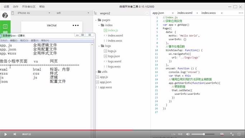This screenshot has height=138, width=245.
Task: Expand the utils folder
Action: (x=96, y=72)
